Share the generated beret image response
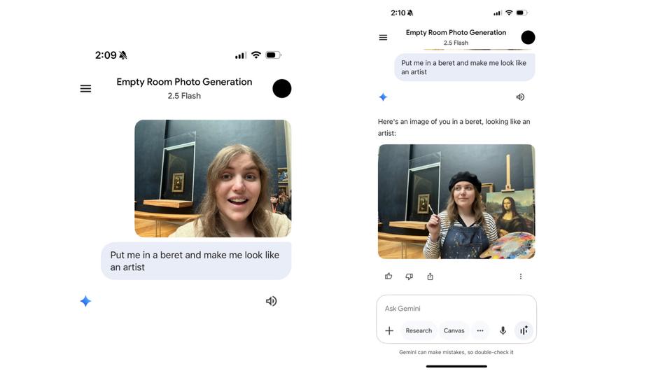Viewport: 672px width, 378px height. coord(430,276)
